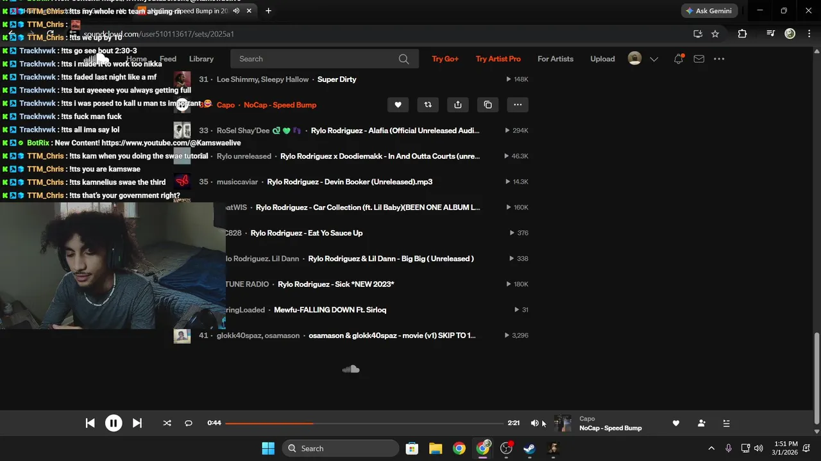Screen dimensions: 821x461
Task: Open taskbar clock showing 1:51 PM
Action: pos(785,448)
